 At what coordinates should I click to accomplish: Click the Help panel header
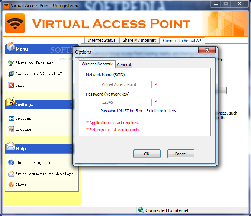pyautogui.click(x=39, y=149)
